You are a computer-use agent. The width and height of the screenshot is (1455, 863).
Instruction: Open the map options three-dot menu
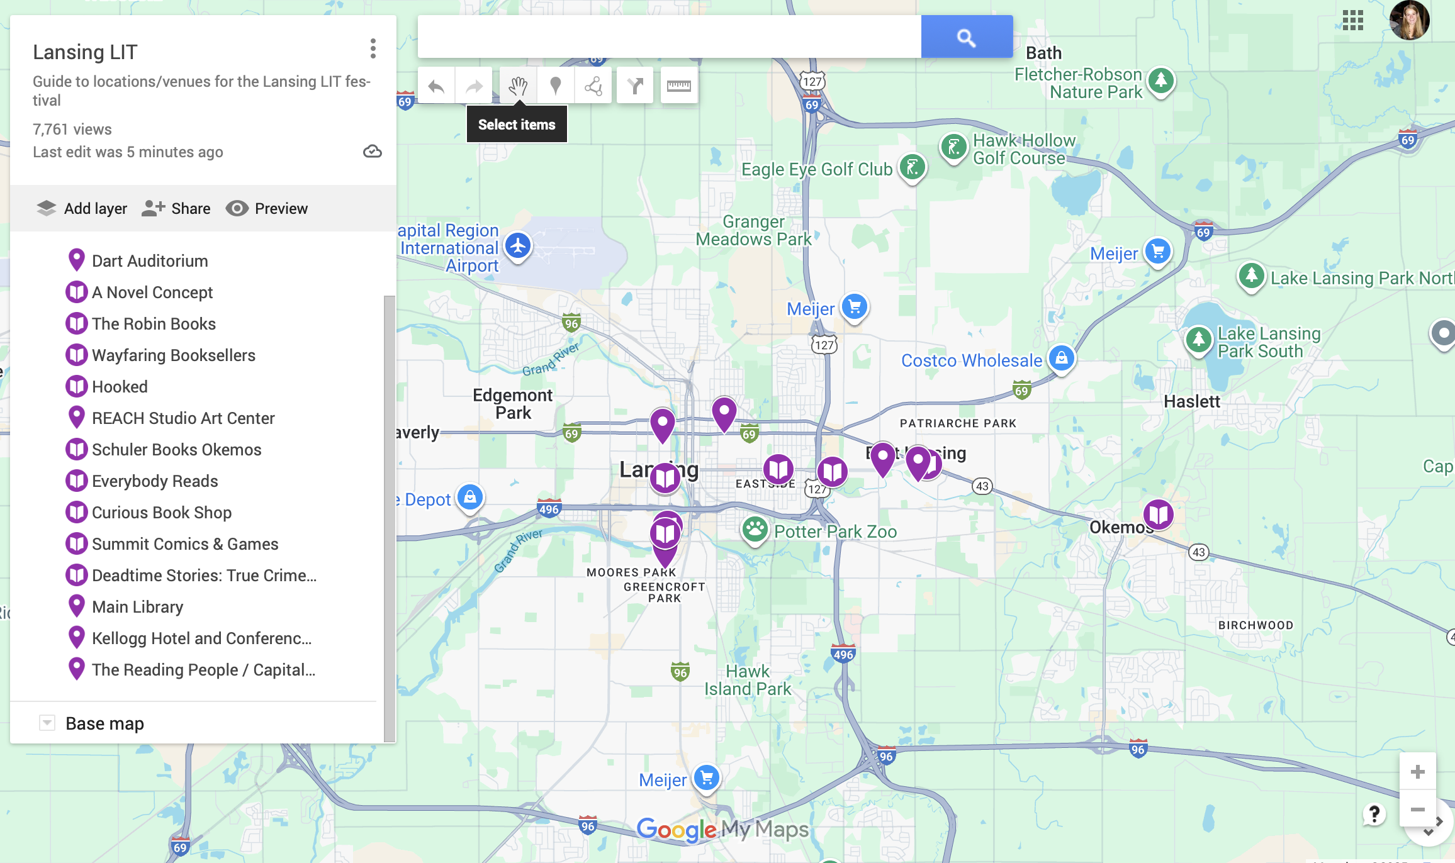373,49
